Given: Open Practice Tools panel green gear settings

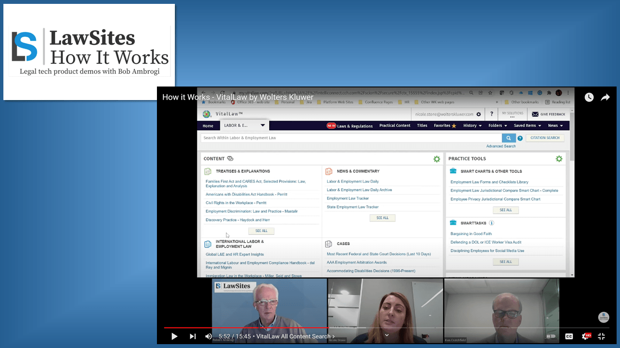Looking at the screenshot, I should (x=559, y=159).
